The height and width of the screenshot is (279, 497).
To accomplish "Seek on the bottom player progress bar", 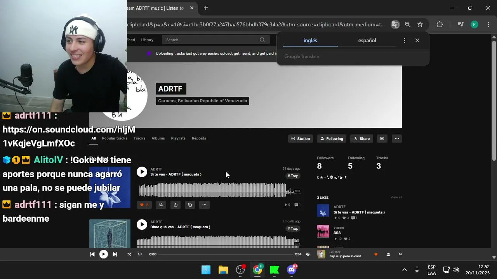I will (x=225, y=254).
